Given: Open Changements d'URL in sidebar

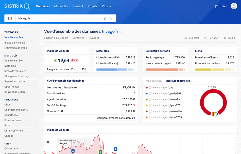Looking at the screenshot, I should (16, 110).
